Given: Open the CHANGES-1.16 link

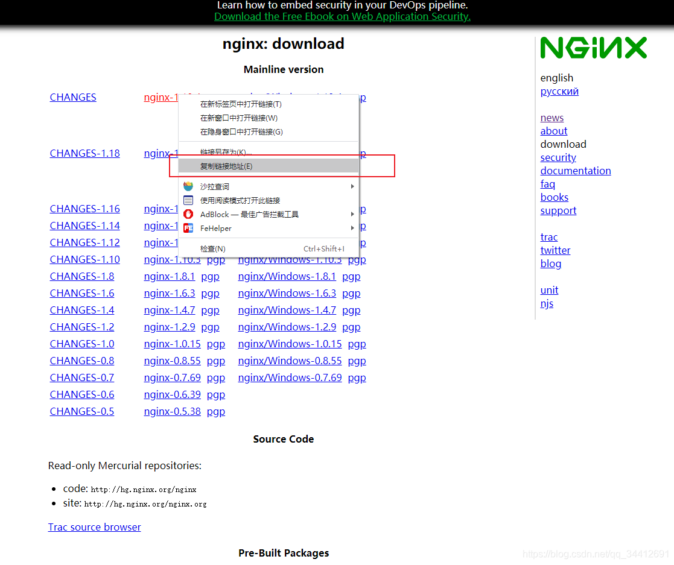Looking at the screenshot, I should pyautogui.click(x=84, y=209).
